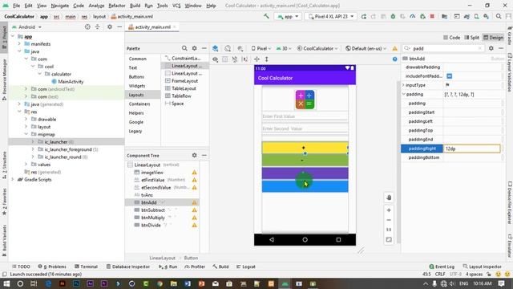Open the Event Log
The width and height of the screenshot is (513, 289).
pyautogui.click(x=442, y=267)
